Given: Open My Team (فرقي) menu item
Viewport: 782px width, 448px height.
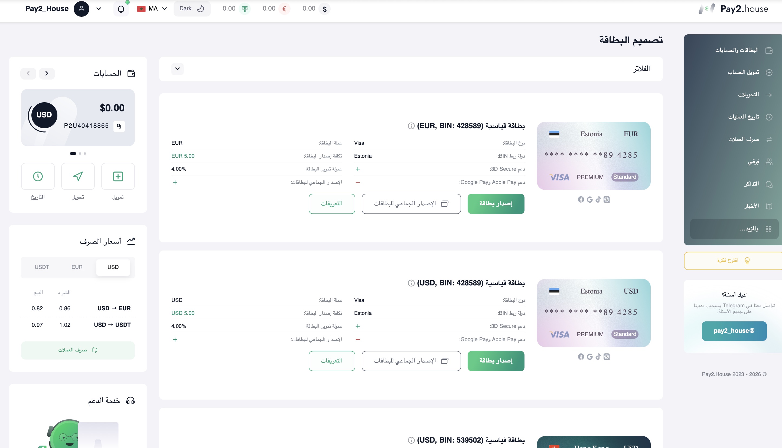Looking at the screenshot, I should pos(734,162).
